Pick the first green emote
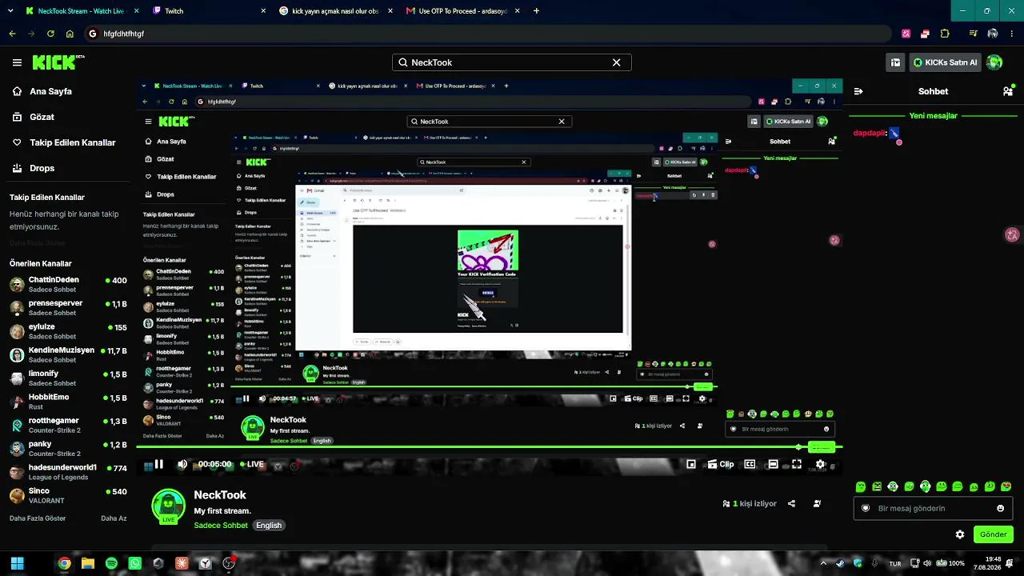 coord(861,486)
